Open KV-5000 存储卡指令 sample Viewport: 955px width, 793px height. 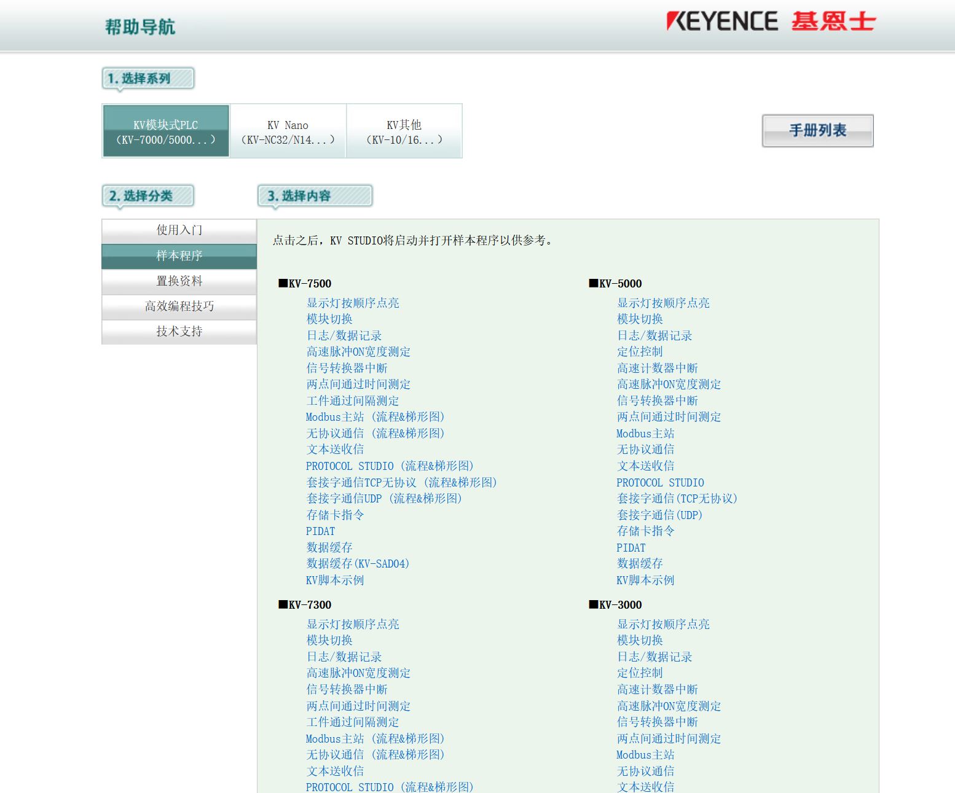click(x=645, y=531)
